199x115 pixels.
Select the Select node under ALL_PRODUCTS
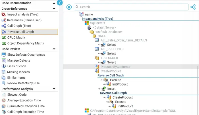111,53
